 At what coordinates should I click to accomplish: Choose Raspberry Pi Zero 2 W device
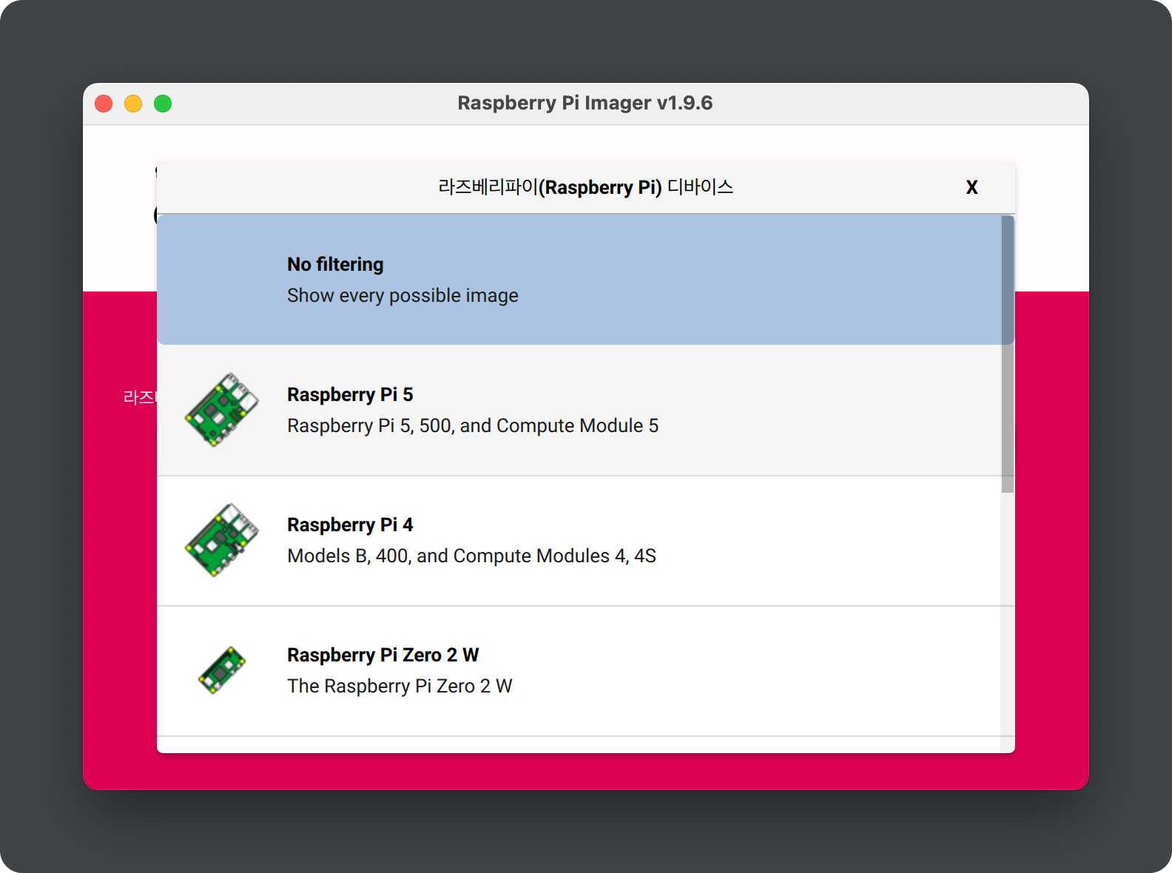pos(579,670)
